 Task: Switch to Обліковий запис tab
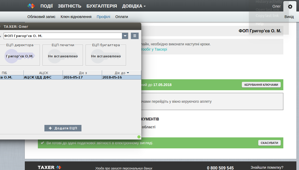pyautogui.click(x=41, y=17)
